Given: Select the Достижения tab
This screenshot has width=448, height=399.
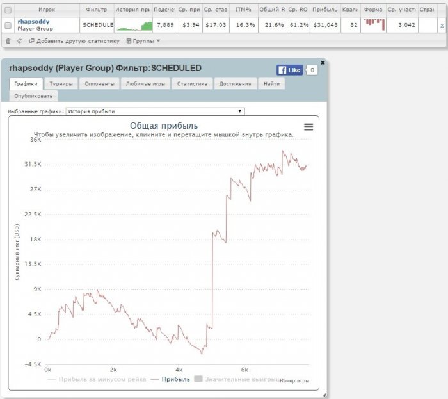Looking at the screenshot, I should point(235,84).
